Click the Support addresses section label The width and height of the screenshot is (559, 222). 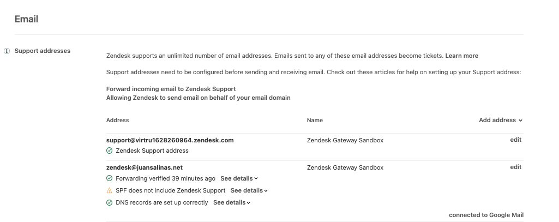click(x=43, y=51)
